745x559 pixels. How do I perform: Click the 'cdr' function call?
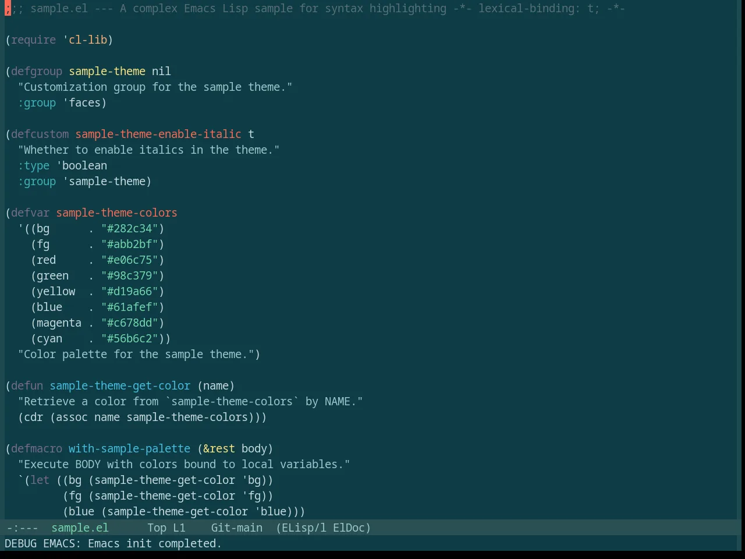(x=34, y=417)
